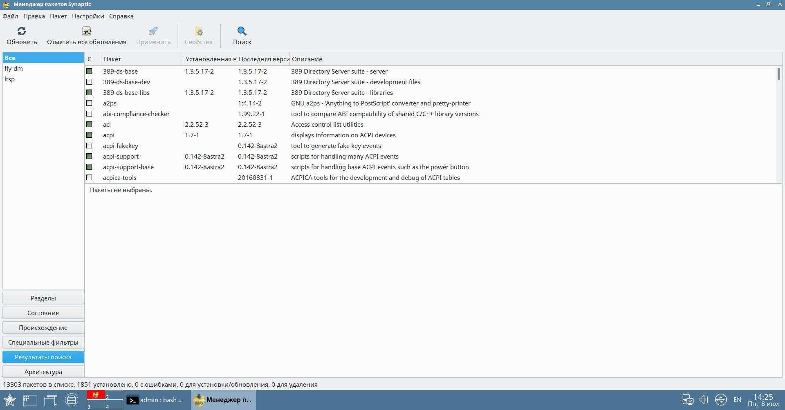Open the Settings (Настройки) menu

[x=88, y=16]
